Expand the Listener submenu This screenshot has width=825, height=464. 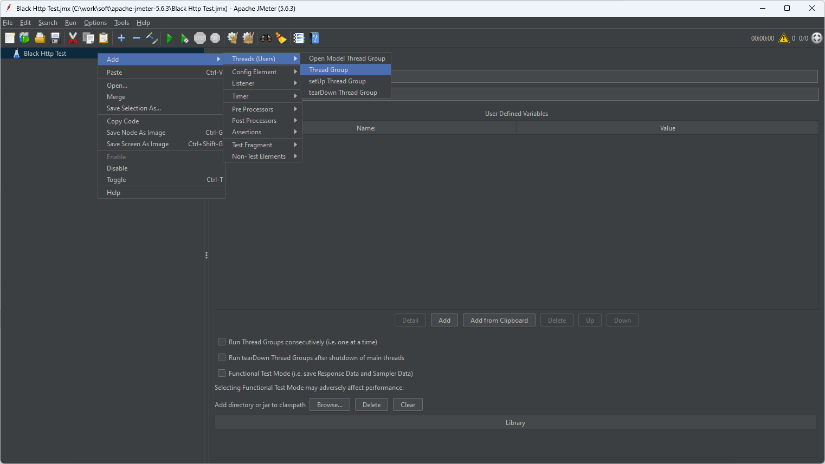click(262, 83)
